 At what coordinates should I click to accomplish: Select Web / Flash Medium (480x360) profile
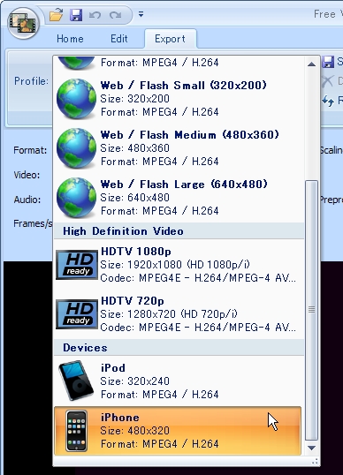point(179,148)
